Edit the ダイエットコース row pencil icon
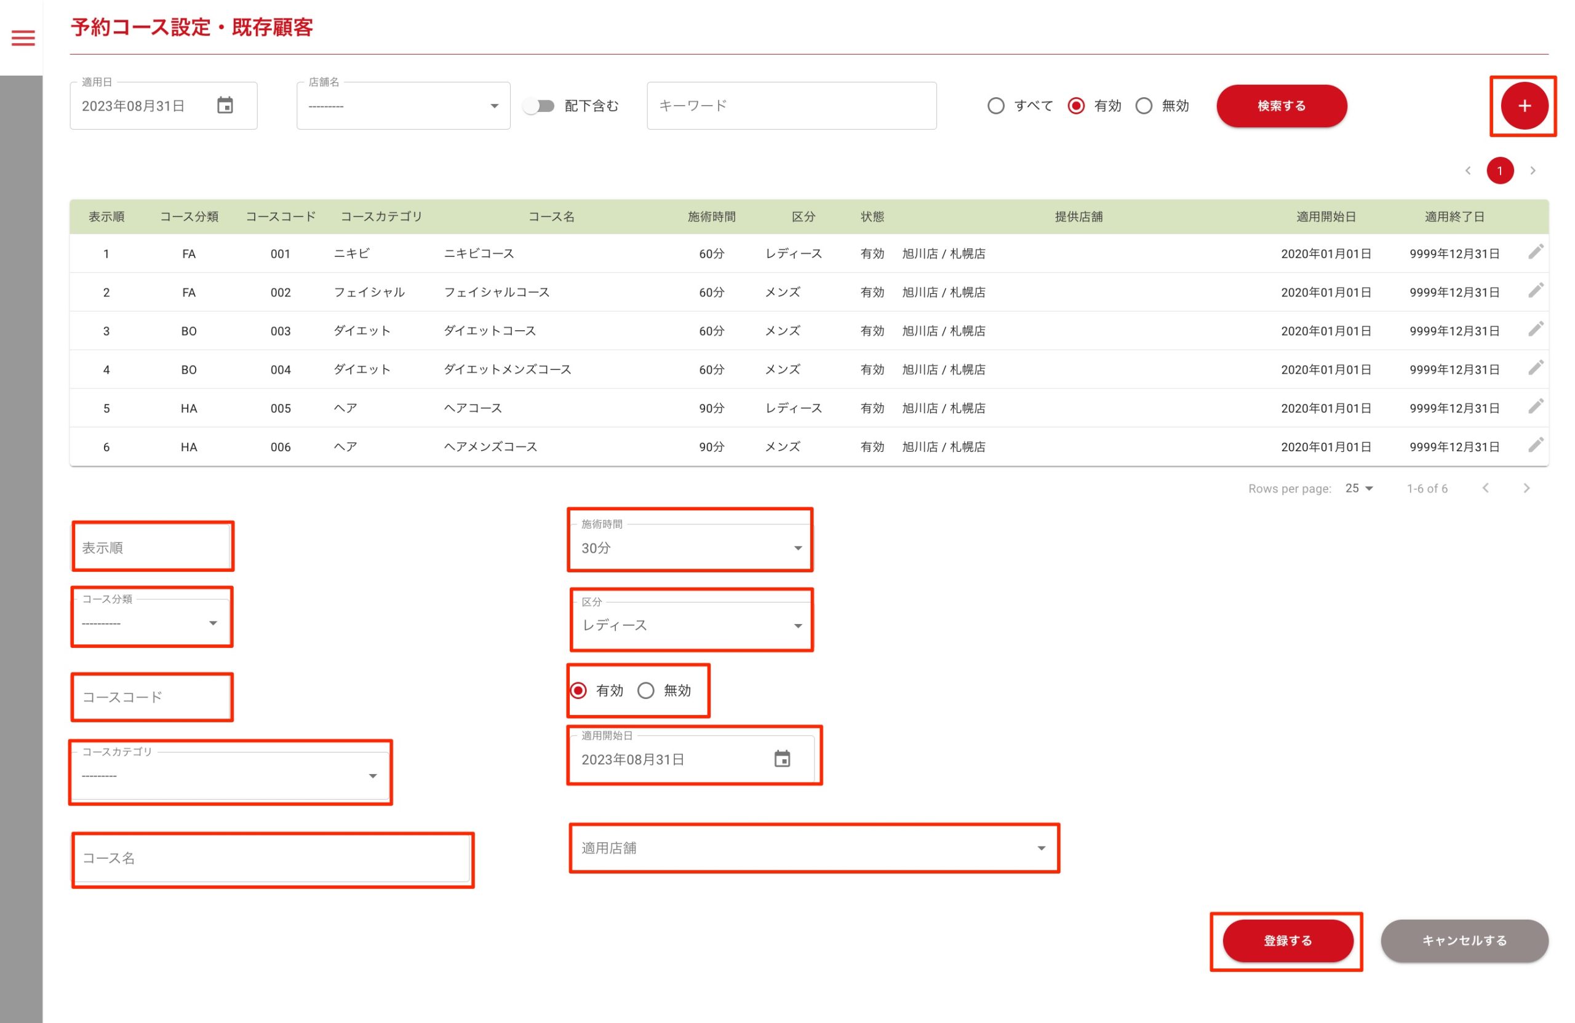Viewport: 1575px width, 1023px height. 1535,330
